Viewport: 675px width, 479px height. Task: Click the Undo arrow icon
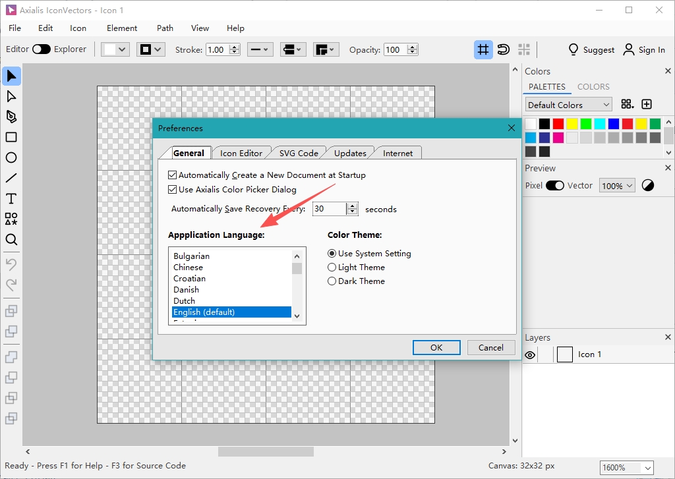(11, 264)
